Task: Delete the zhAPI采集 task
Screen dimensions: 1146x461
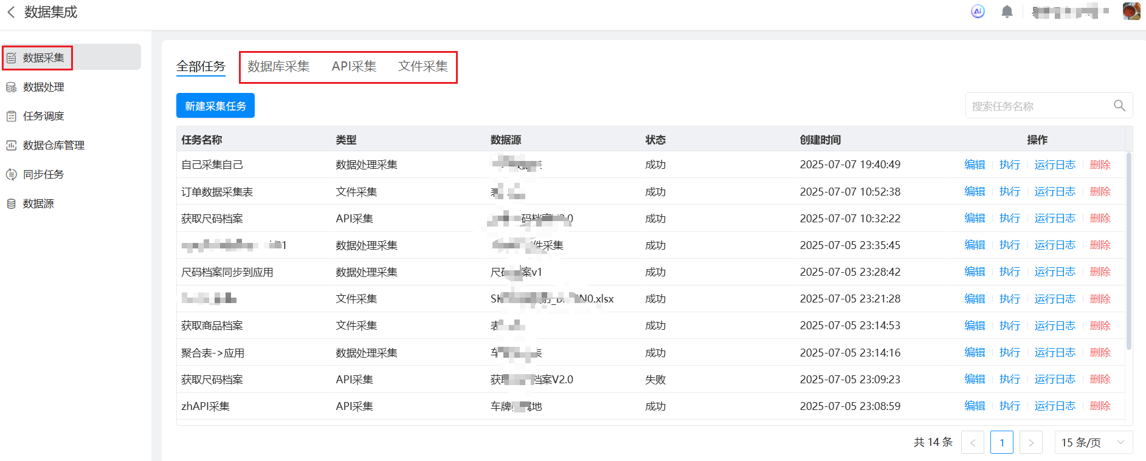Action: point(1100,406)
